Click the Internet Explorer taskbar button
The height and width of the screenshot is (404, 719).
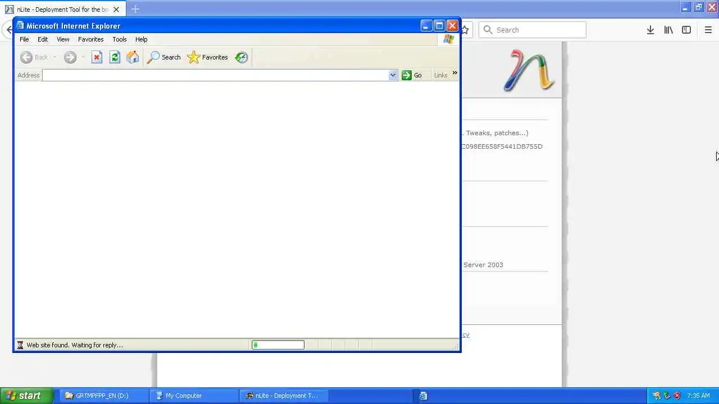coord(423,396)
